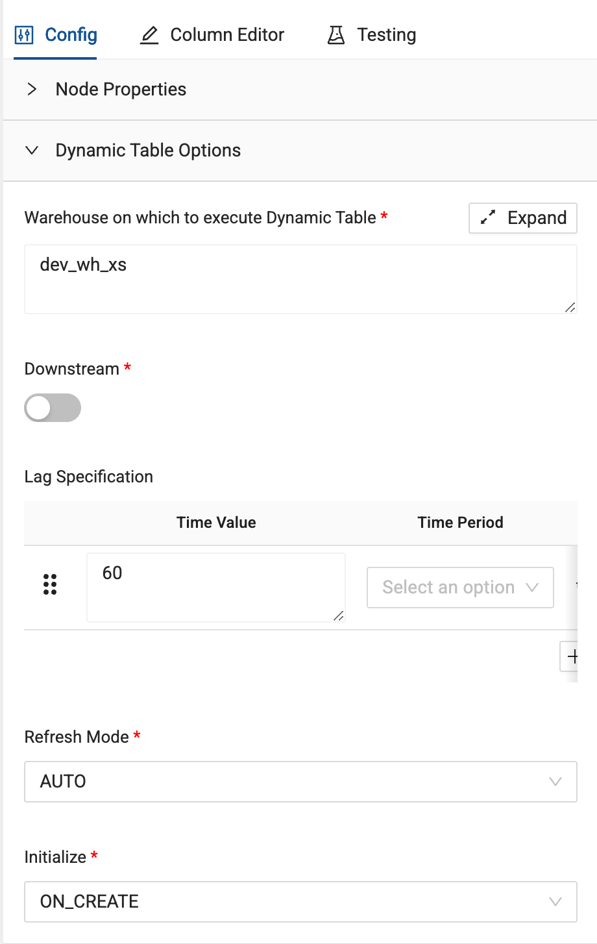
Task: Toggle the Downstream switch
Action: point(53,408)
